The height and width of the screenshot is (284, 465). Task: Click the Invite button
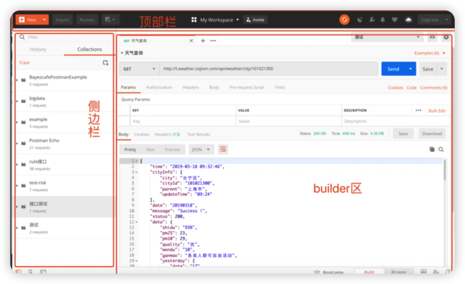255,20
